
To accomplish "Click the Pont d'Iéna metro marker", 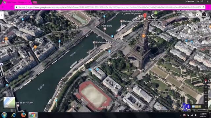I will 105,29.
